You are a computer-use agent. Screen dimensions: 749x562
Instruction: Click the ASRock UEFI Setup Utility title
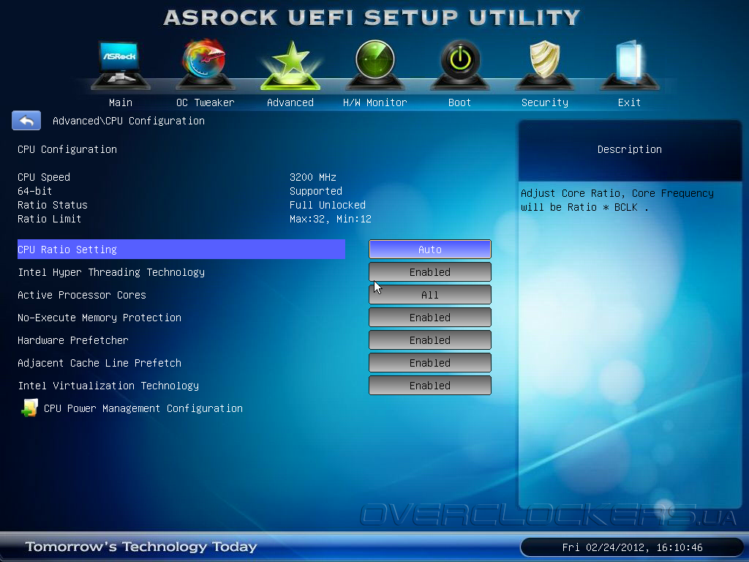click(x=372, y=18)
